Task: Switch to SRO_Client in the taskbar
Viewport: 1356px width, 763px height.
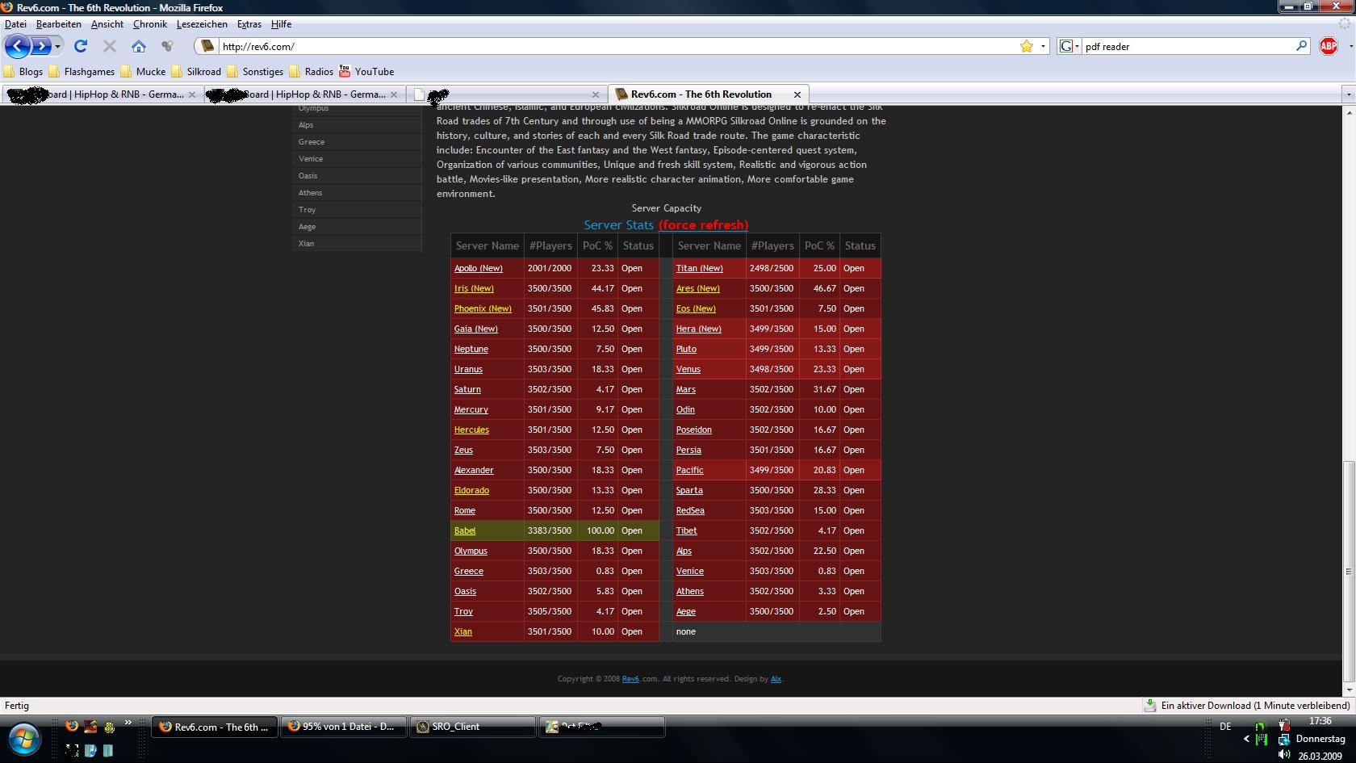Action: click(x=472, y=727)
